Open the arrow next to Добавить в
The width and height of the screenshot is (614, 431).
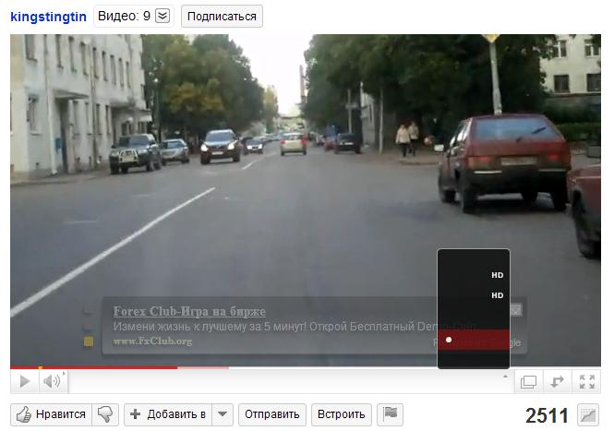pyautogui.click(x=223, y=414)
